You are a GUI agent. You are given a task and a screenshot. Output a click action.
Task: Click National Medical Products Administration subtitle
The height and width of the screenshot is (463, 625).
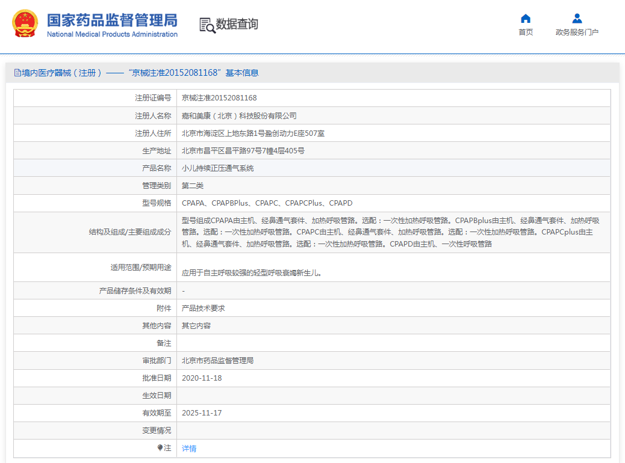pos(112,34)
